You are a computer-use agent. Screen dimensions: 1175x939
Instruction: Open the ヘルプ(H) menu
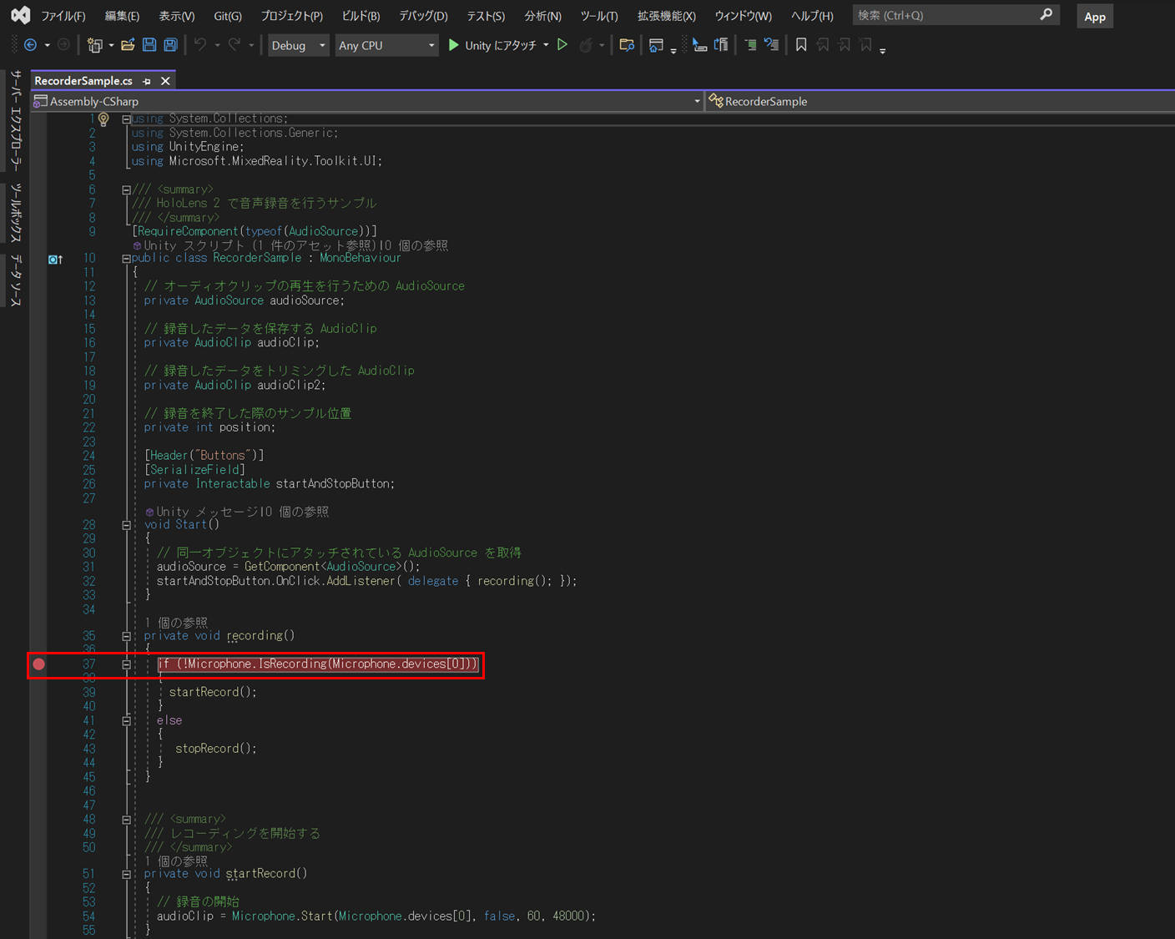[x=812, y=16]
